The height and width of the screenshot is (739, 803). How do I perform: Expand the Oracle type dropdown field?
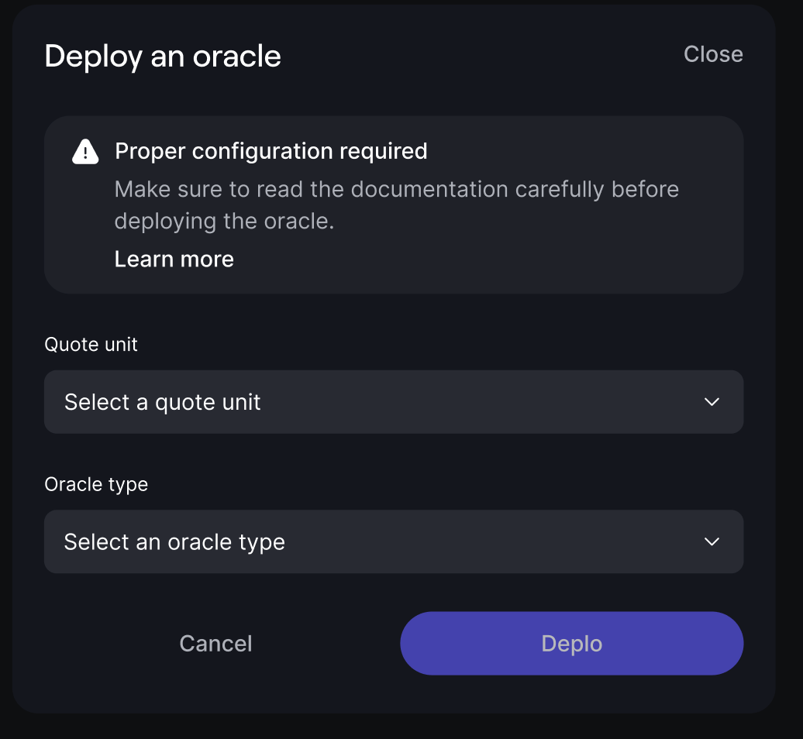tap(393, 541)
